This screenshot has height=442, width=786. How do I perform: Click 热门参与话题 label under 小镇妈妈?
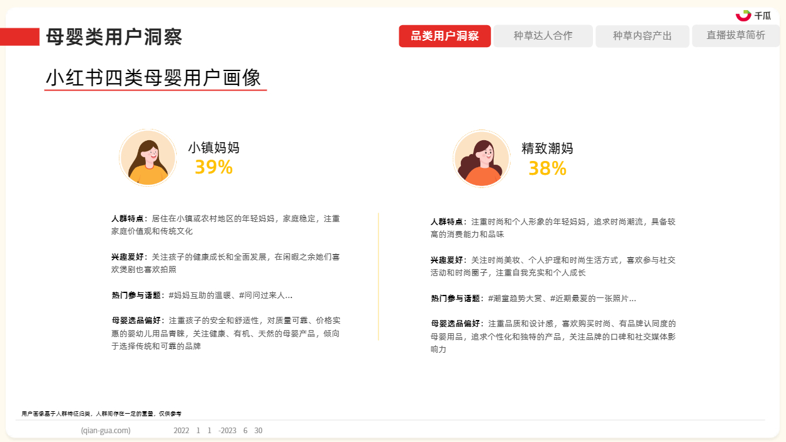[x=138, y=295]
